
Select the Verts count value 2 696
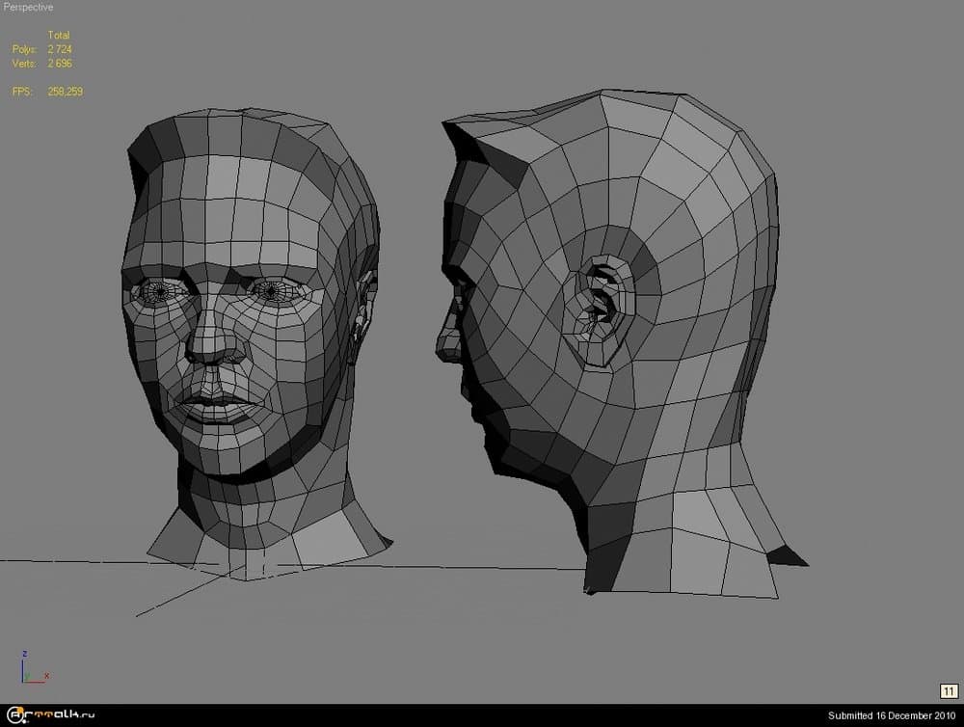click(59, 64)
